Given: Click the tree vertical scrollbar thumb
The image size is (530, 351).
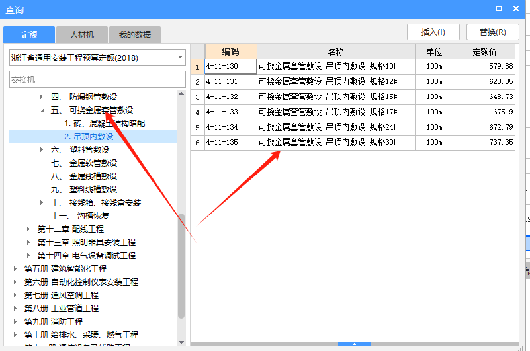Looking at the screenshot, I should [x=181, y=266].
